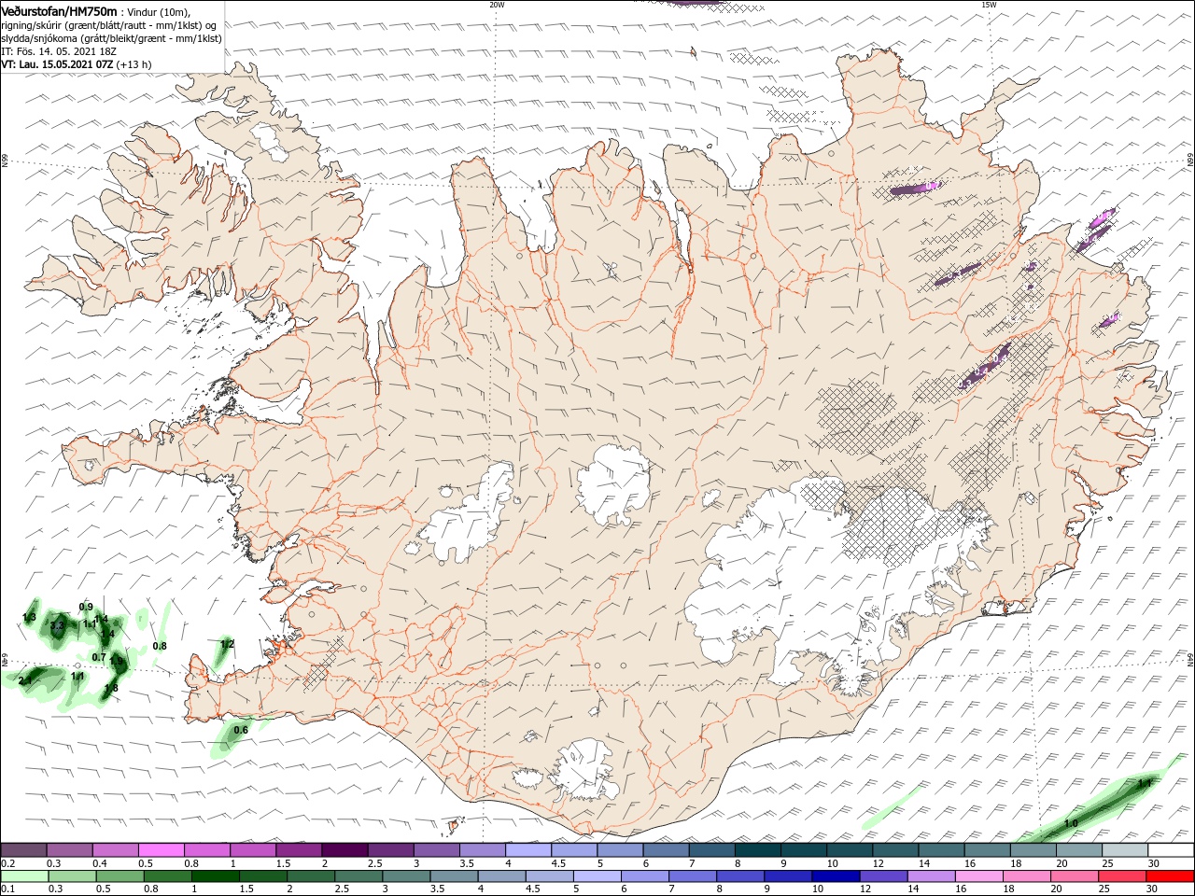Click the '15W' longitude label
This screenshot has height=896, width=1195.
coord(989,5)
